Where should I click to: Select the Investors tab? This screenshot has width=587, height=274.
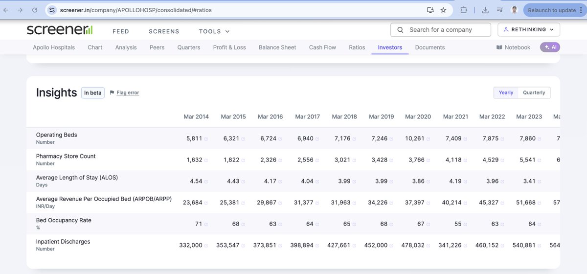tap(390, 47)
